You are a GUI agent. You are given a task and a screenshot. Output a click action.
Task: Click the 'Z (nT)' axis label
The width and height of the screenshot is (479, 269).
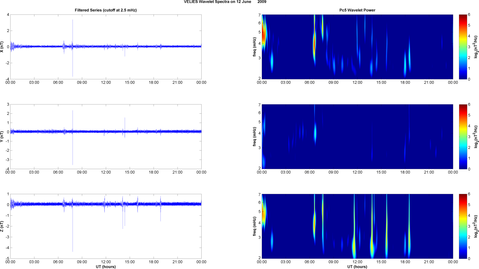pos(3,226)
